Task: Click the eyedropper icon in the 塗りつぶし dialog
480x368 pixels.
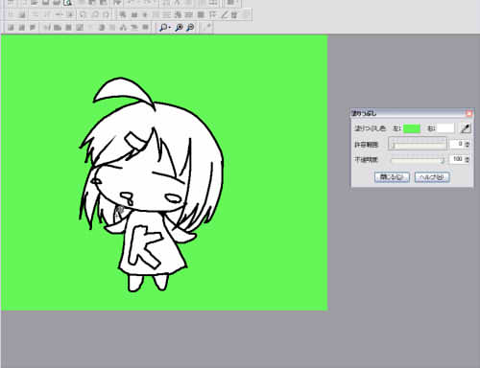Action: coord(466,128)
